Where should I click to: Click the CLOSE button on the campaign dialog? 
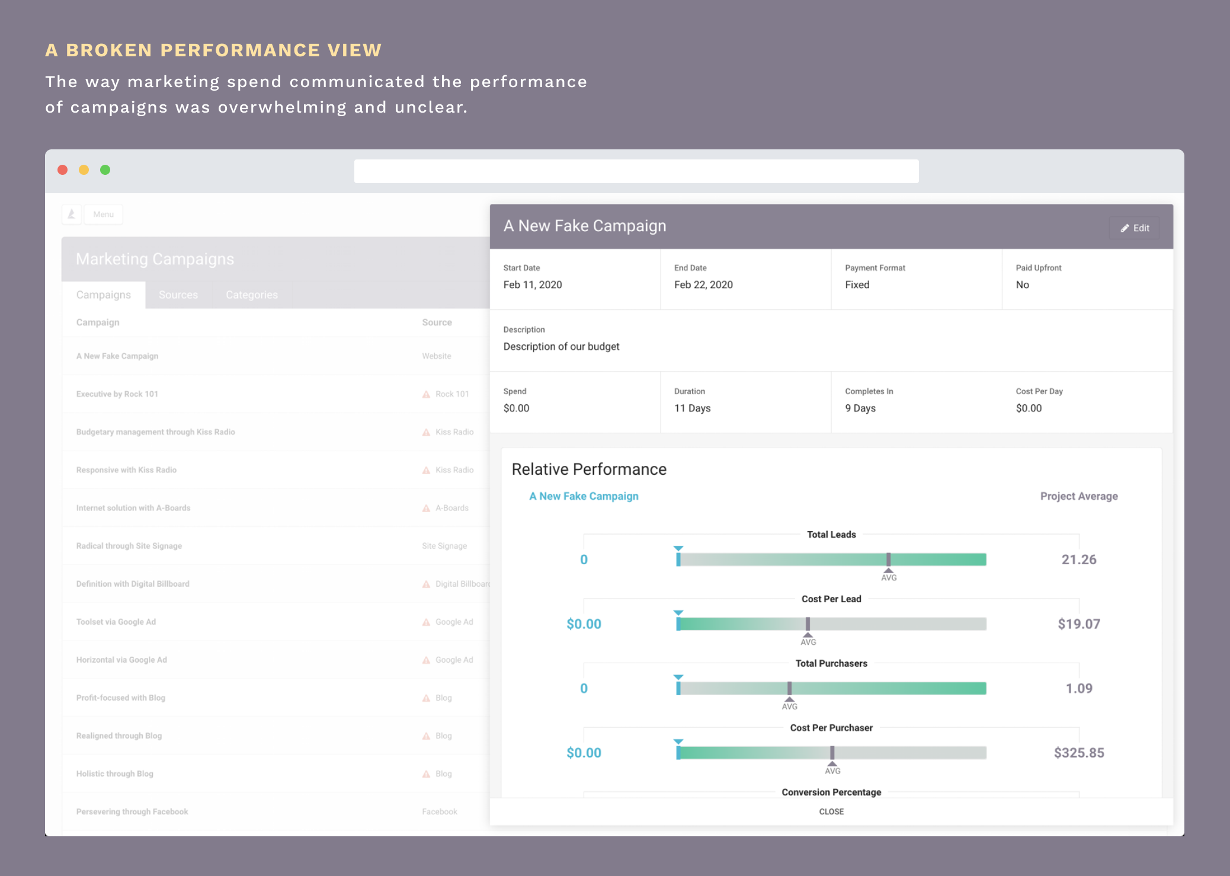(x=831, y=811)
